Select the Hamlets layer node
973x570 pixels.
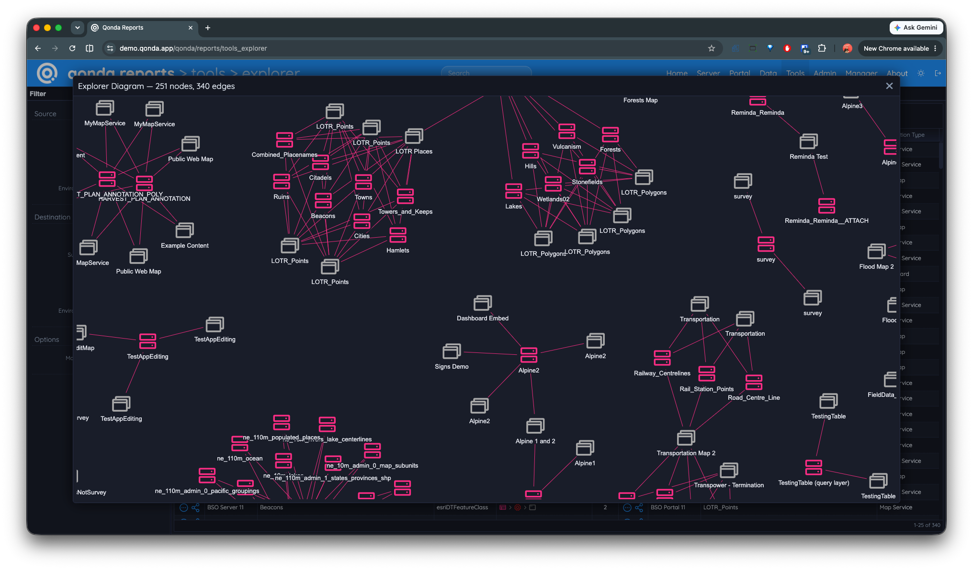(398, 235)
